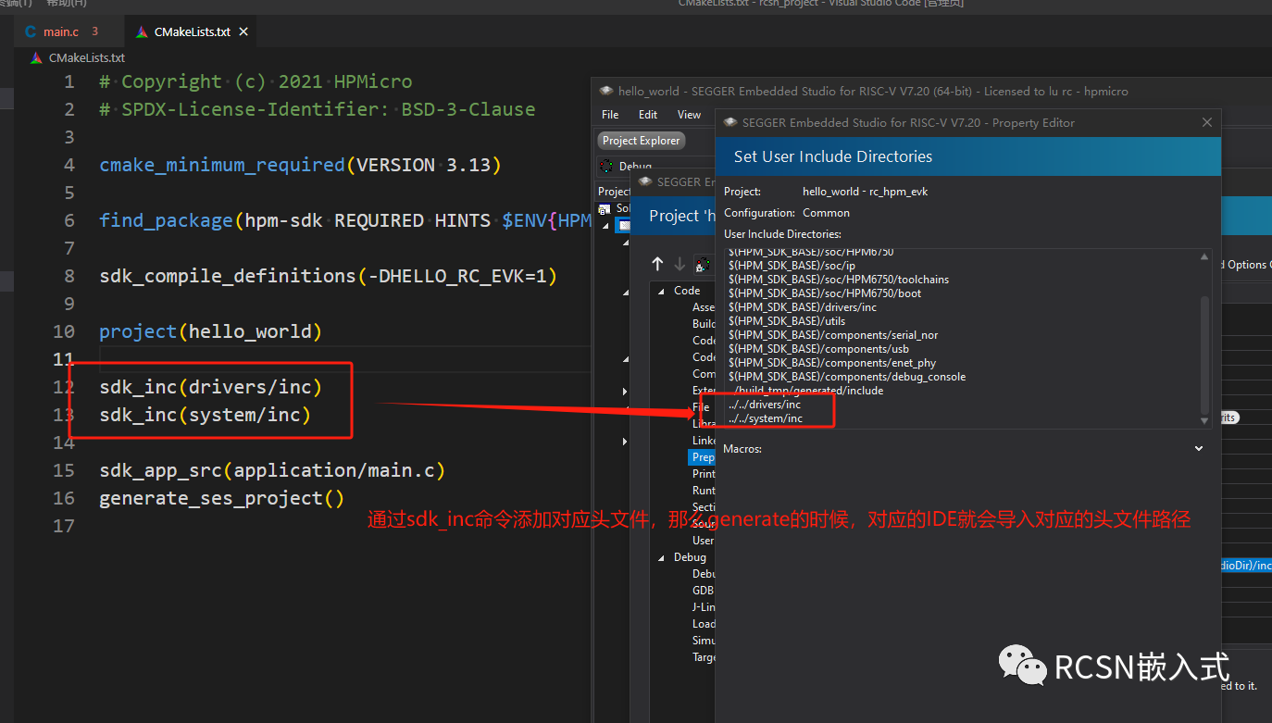Click line number 11 in the editor gutter

pos(64,359)
